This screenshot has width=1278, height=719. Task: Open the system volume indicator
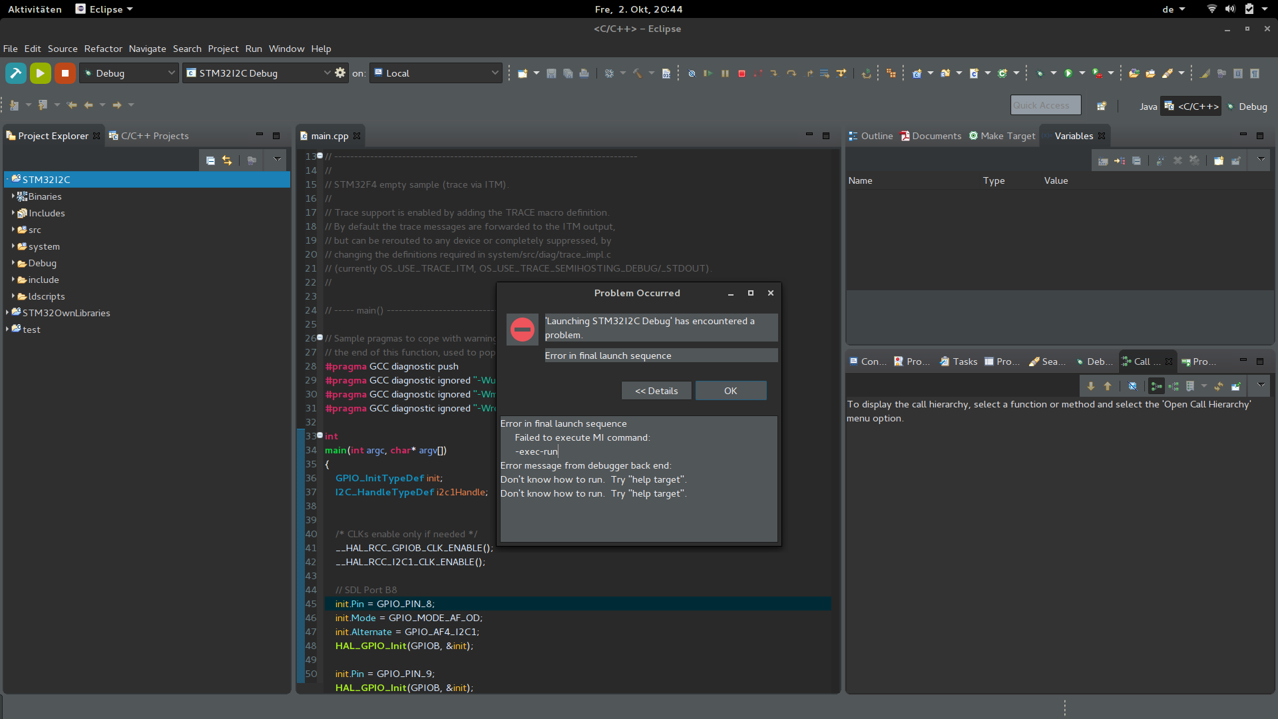tap(1230, 9)
